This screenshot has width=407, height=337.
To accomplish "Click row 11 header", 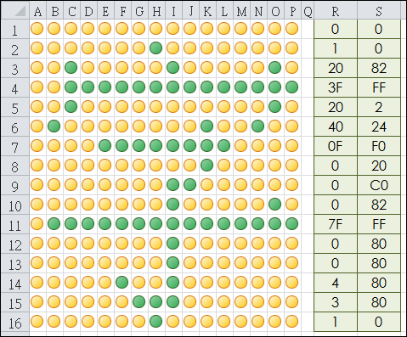I will [14, 224].
